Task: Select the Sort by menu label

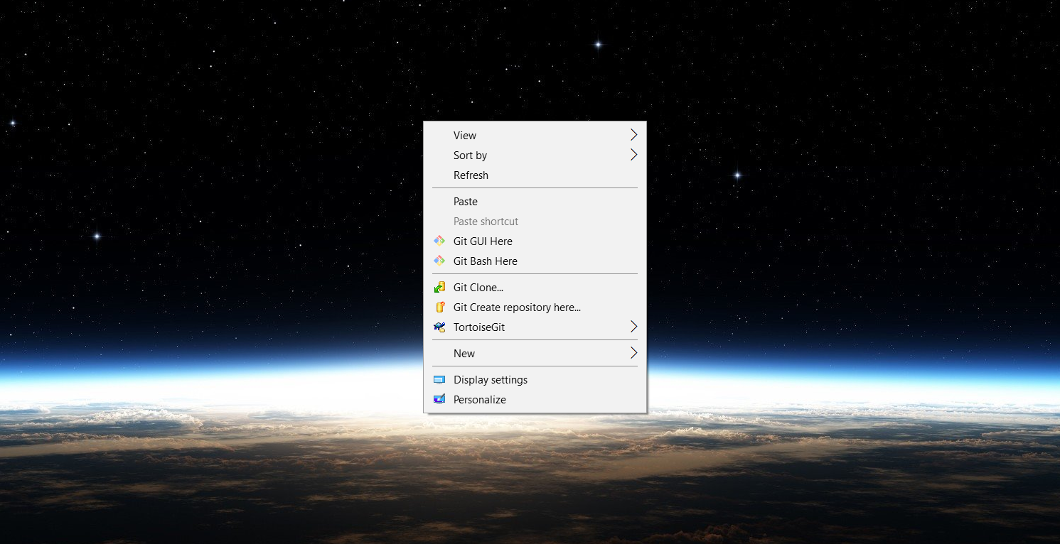Action: (x=470, y=156)
